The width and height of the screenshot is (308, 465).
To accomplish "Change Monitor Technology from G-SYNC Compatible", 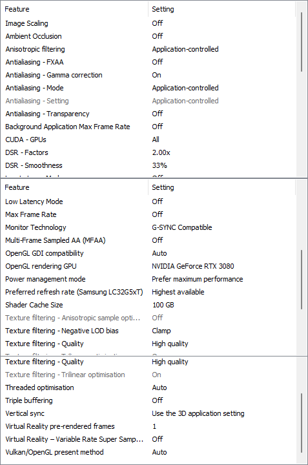I will click(181, 227).
